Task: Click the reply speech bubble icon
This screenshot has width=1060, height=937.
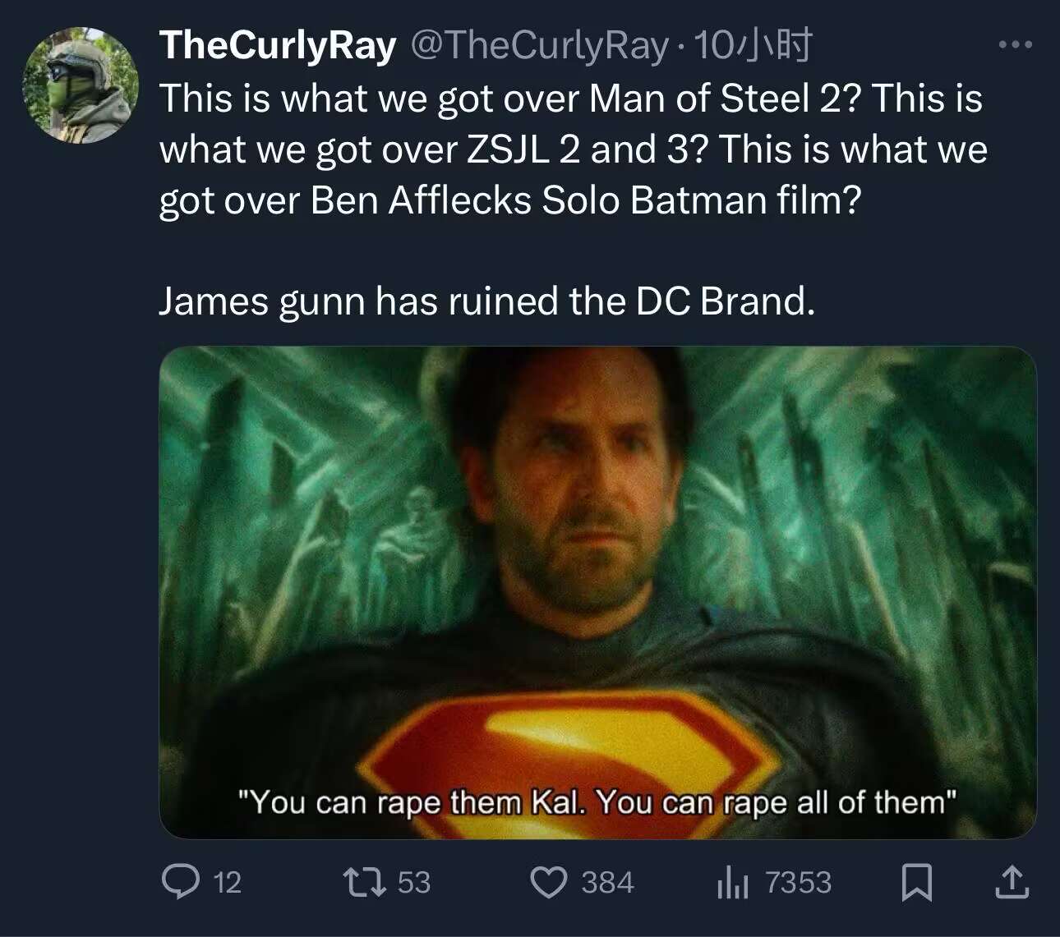Action: click(x=180, y=882)
